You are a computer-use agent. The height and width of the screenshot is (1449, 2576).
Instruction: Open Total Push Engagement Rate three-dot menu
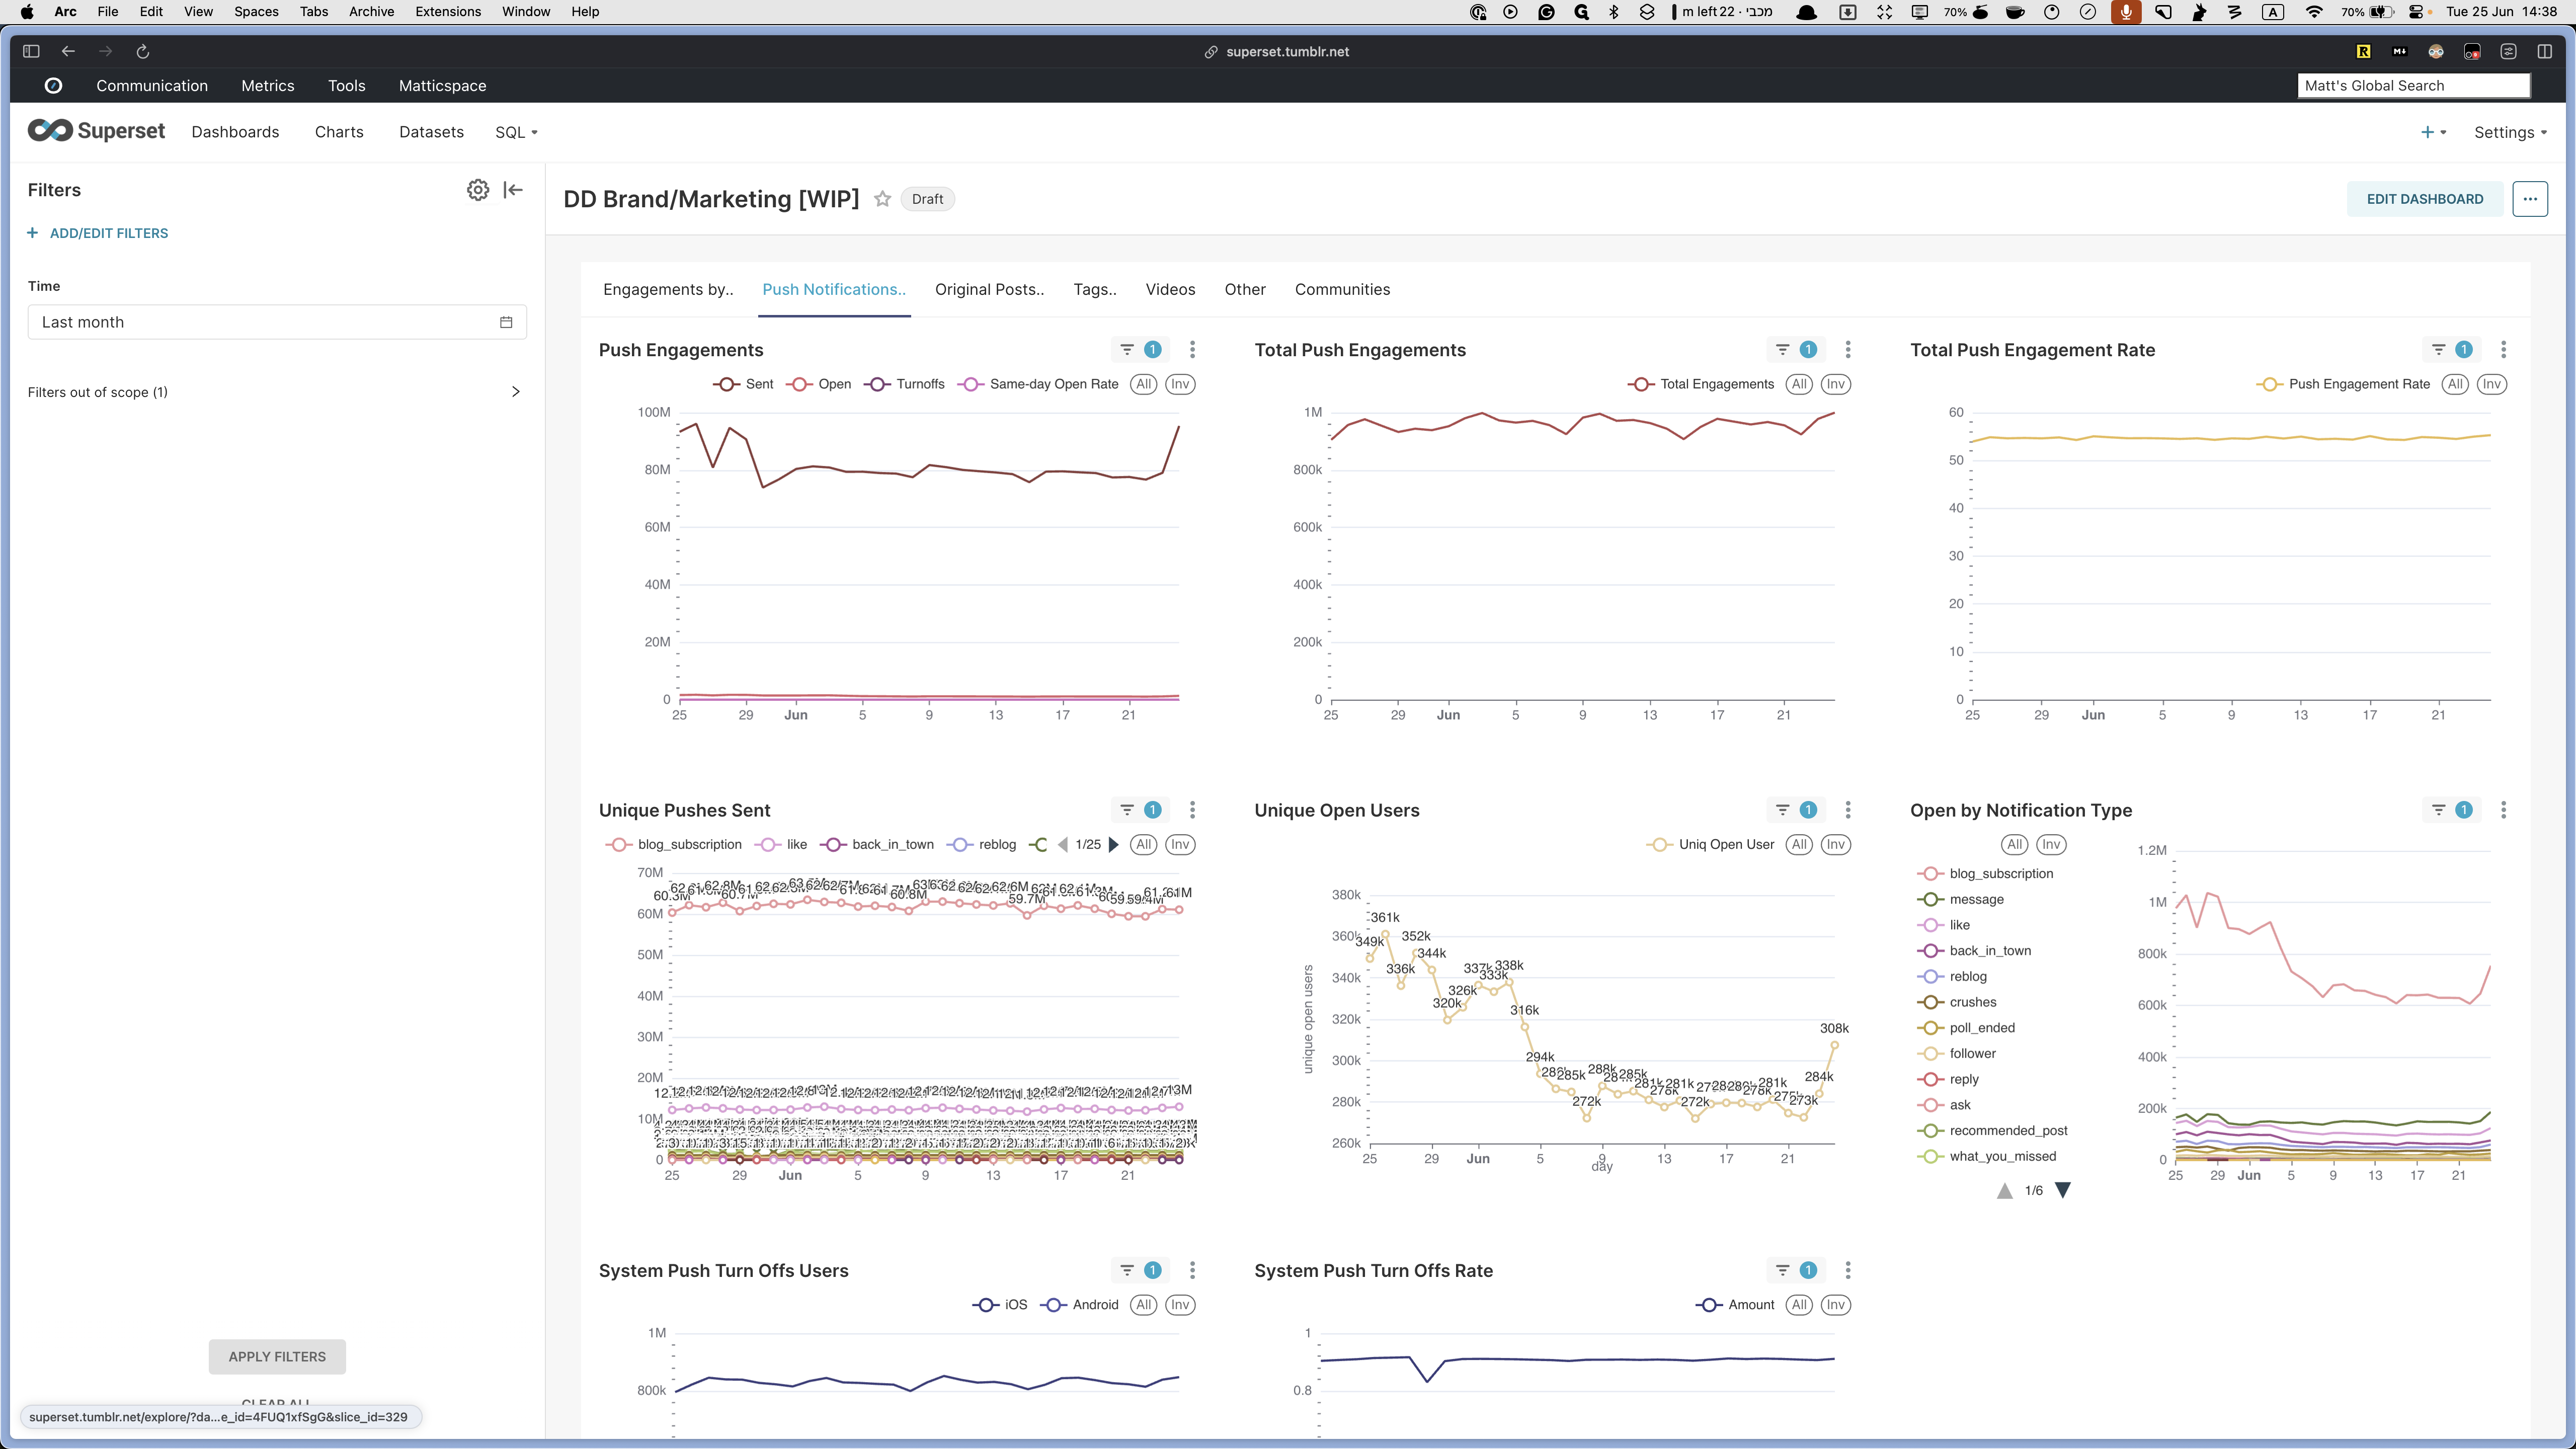coord(2504,350)
